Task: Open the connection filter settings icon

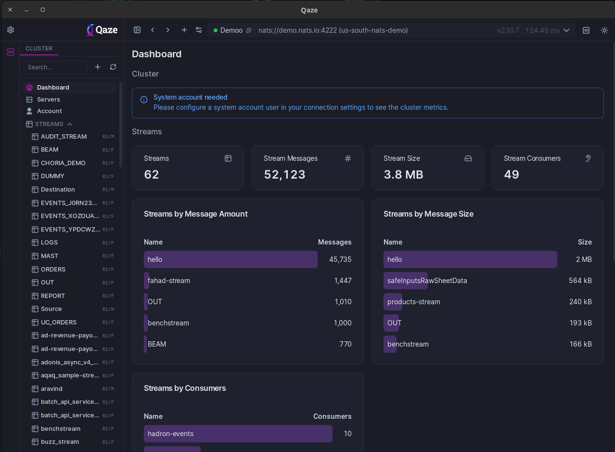Action: point(199,30)
